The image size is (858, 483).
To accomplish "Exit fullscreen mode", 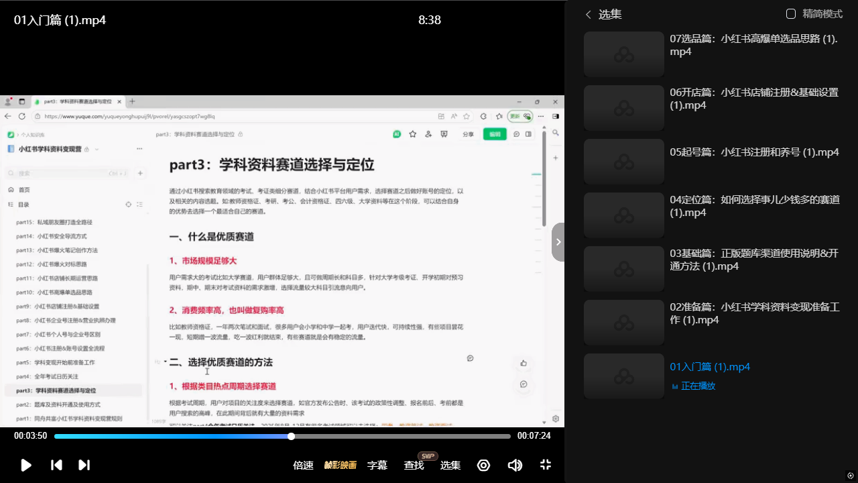I will click(x=546, y=465).
